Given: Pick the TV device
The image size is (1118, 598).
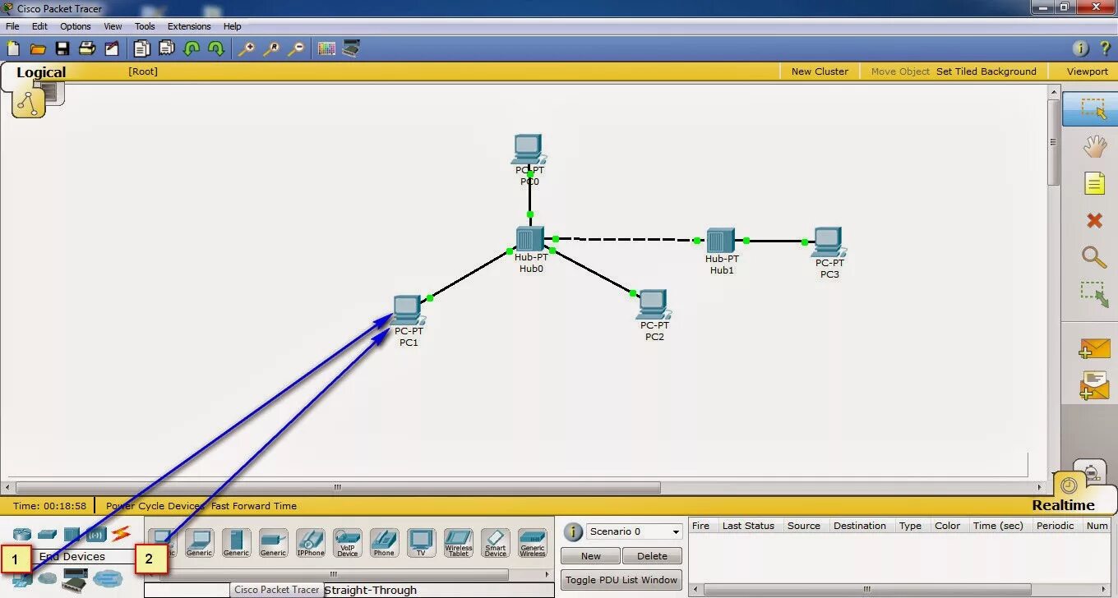Looking at the screenshot, I should (421, 543).
